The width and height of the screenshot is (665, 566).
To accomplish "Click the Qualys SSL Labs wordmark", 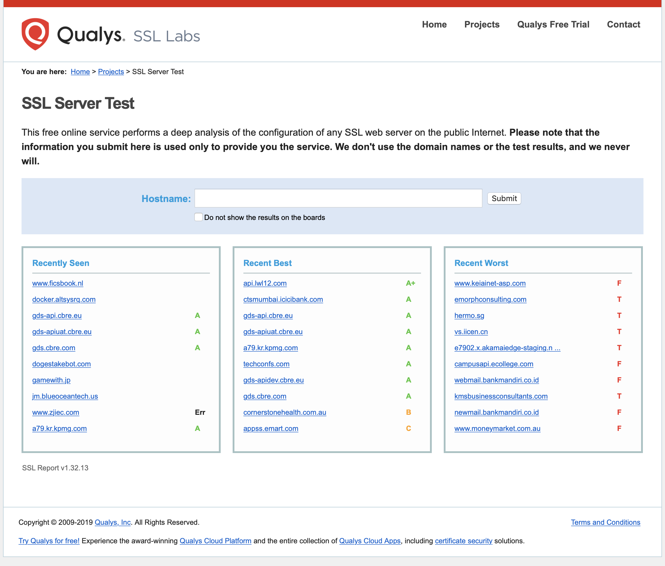I will click(128, 35).
